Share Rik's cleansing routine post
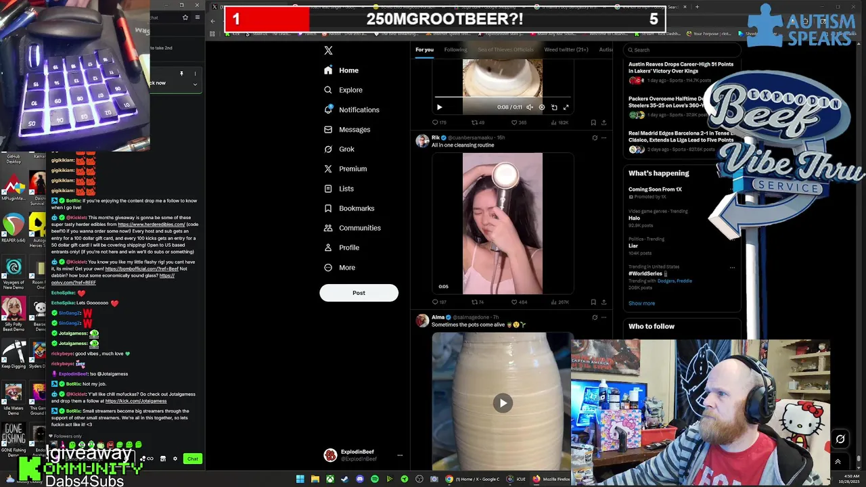 (x=603, y=302)
